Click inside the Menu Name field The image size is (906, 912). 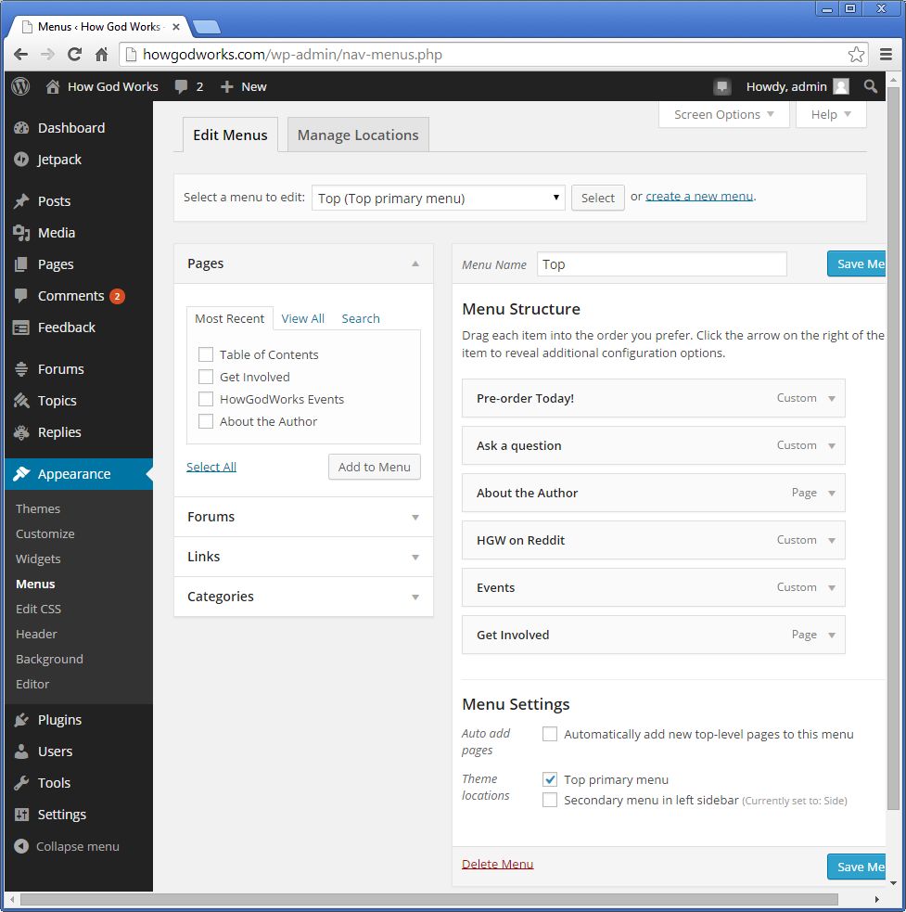tap(660, 263)
